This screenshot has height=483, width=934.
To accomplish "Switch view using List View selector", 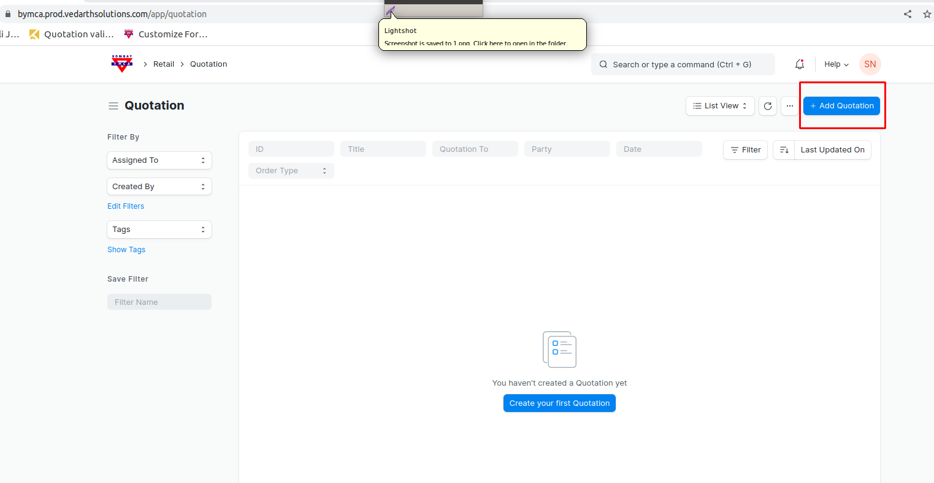I will tap(720, 106).
